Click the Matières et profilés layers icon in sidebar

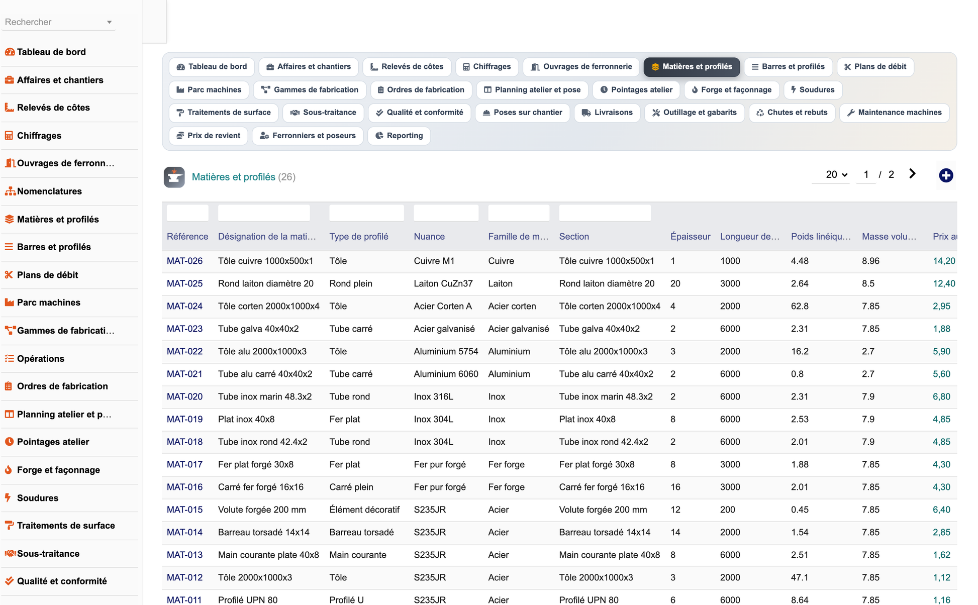click(x=10, y=219)
